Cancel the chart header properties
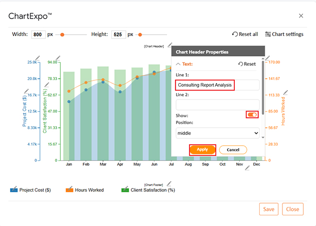Image resolution: width=316 pixels, height=226 pixels. coord(233,150)
